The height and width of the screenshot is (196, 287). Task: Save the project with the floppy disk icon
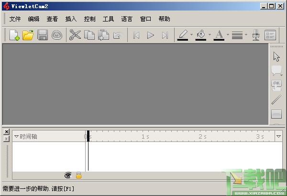click(43, 35)
